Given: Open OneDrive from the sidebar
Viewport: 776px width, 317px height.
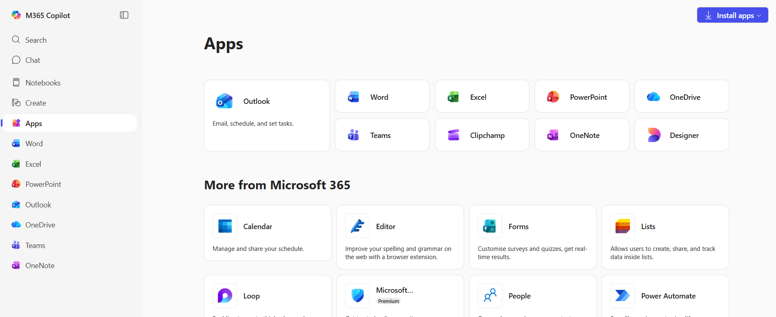Looking at the screenshot, I should click(70, 225).
